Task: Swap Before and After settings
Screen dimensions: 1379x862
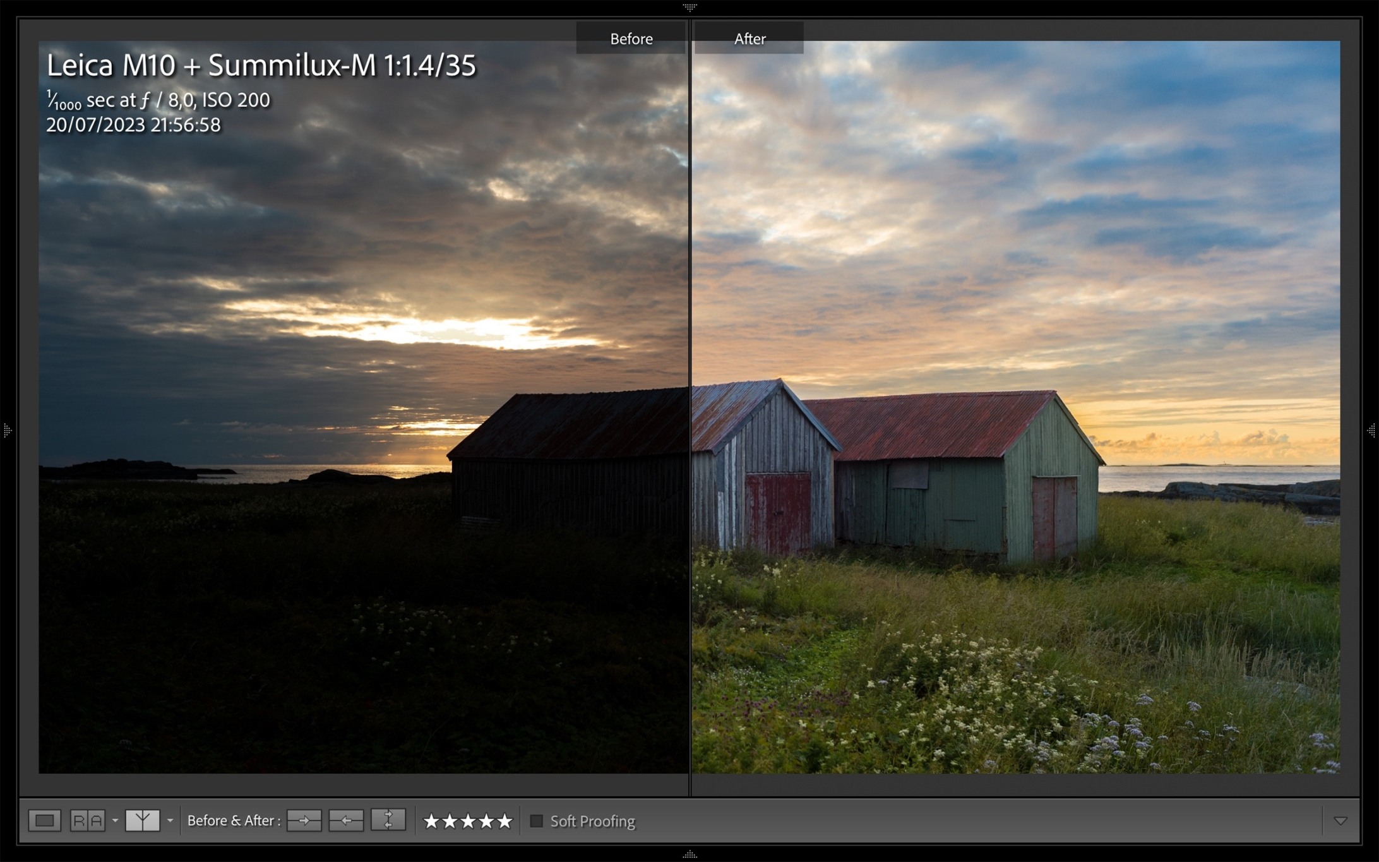Action: click(x=388, y=820)
